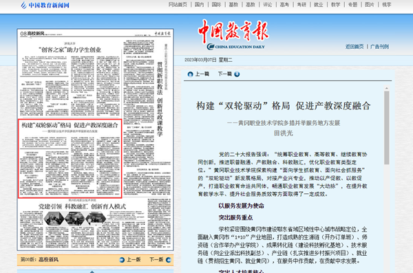This screenshot has width=413, height=273.
Task: Open the 图片 section
Action: (370, 5)
